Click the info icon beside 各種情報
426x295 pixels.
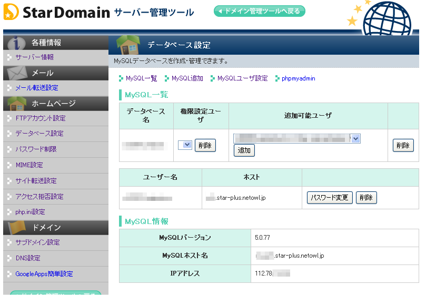click(16, 43)
